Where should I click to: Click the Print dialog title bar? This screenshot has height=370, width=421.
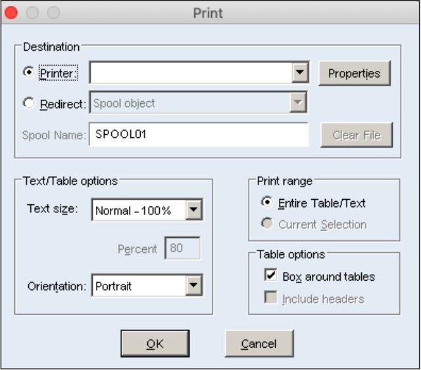pyautogui.click(x=208, y=12)
